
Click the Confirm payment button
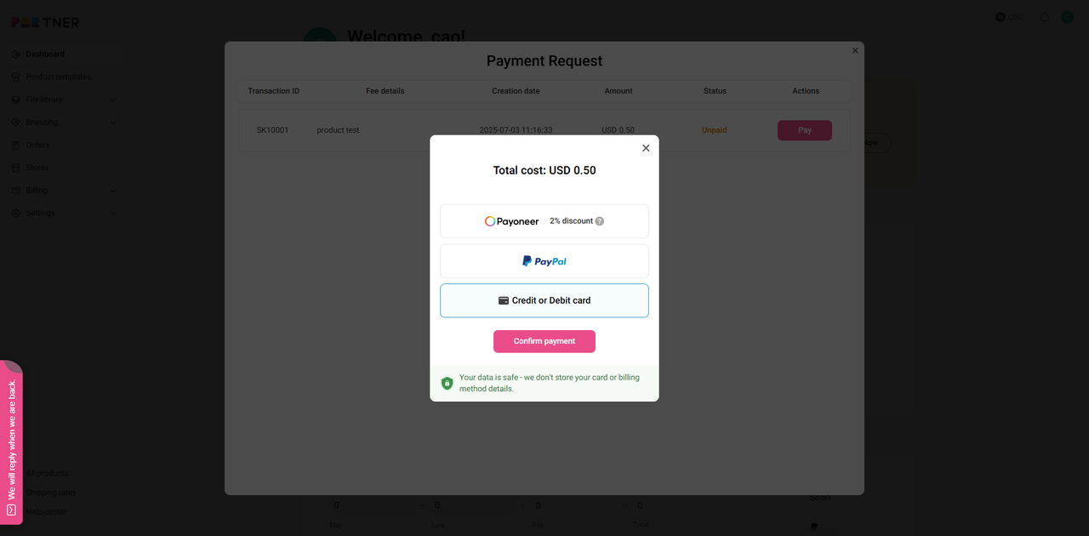[544, 341]
